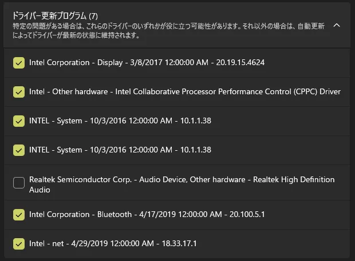This screenshot has width=355, height=261.
Task: Uncheck the first INTEL System 10.1.1.38 checkbox
Action: (19, 121)
